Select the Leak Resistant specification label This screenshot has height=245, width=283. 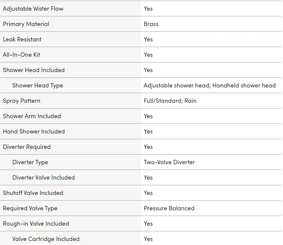click(x=22, y=39)
